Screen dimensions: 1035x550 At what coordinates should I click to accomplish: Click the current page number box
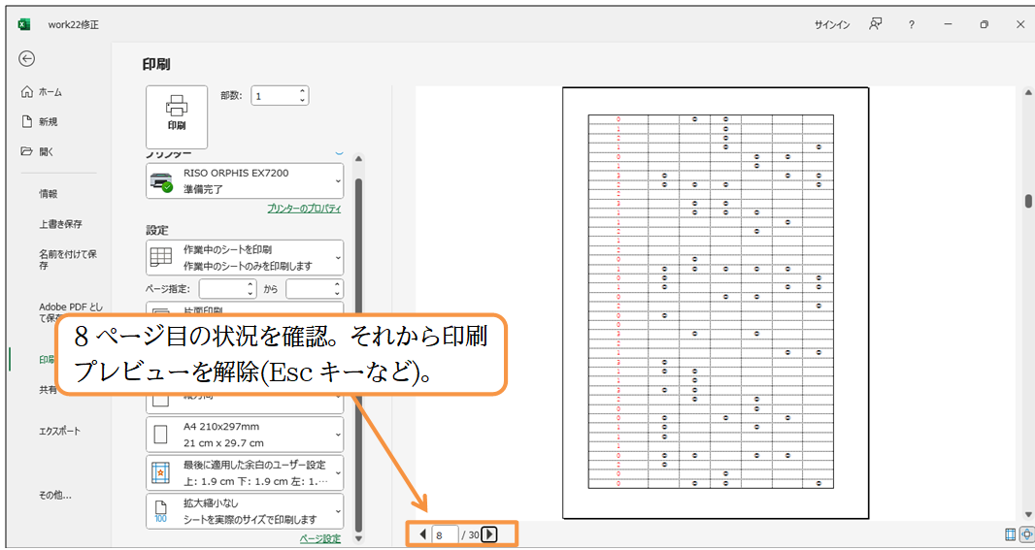pyautogui.click(x=445, y=534)
